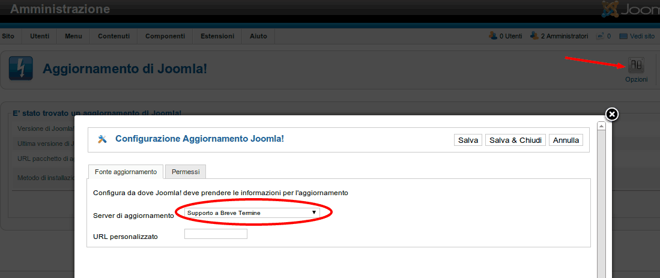Select the Fonte aggiornamento tab
This screenshot has height=278, width=660.
pyautogui.click(x=126, y=172)
